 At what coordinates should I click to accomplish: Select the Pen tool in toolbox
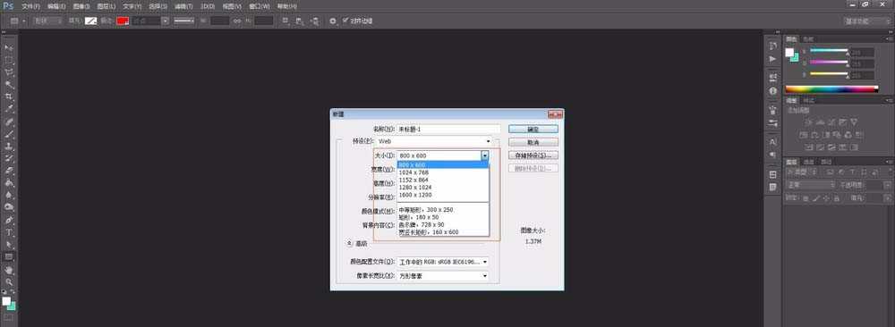pyautogui.click(x=9, y=219)
